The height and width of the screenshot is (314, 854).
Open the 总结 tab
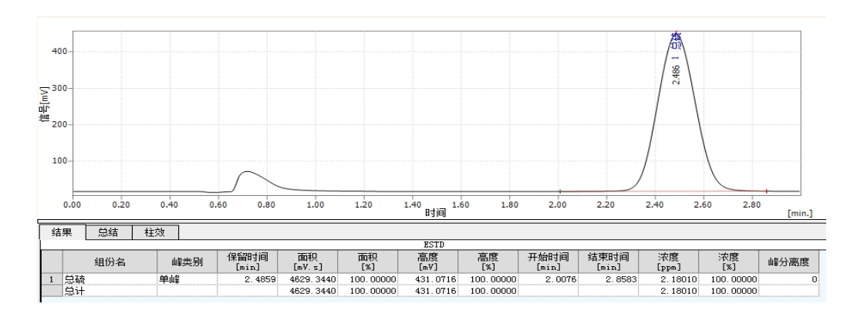(x=107, y=231)
